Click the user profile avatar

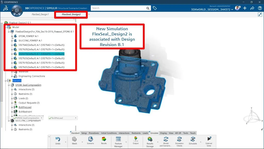click(x=237, y=8)
